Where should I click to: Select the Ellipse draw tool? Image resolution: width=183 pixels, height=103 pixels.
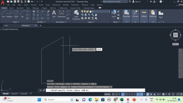point(27,15)
